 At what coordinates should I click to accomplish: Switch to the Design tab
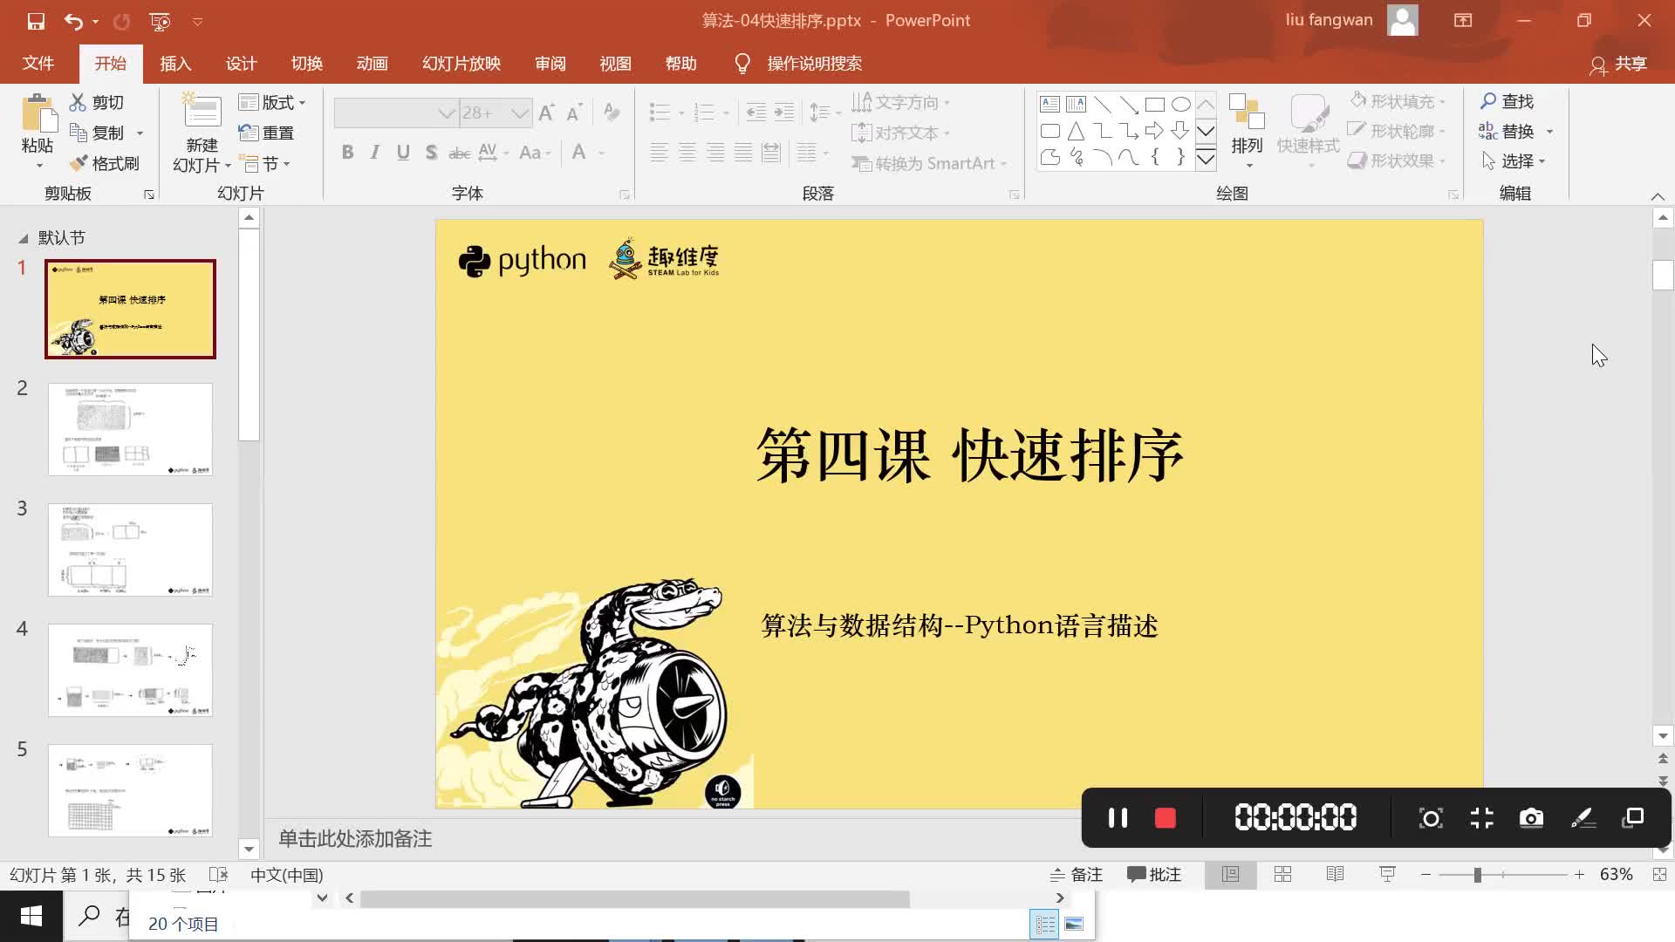pyautogui.click(x=241, y=64)
